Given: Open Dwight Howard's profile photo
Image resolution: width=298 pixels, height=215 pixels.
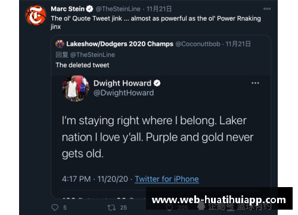Looking at the screenshot, I should (76, 88).
